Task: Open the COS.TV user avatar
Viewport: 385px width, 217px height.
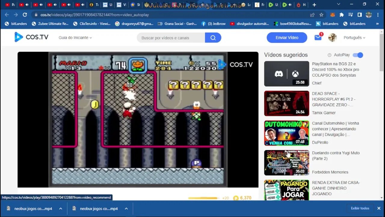Action: coord(332,37)
